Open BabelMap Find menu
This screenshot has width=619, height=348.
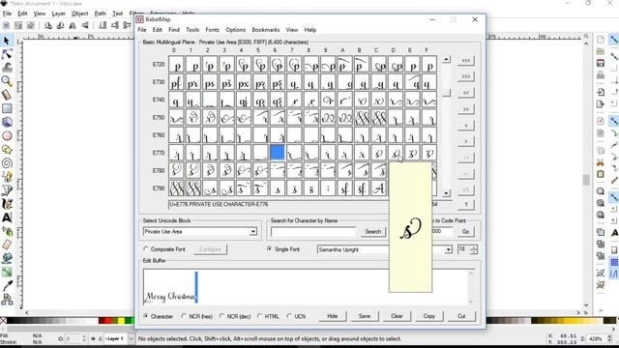174,30
